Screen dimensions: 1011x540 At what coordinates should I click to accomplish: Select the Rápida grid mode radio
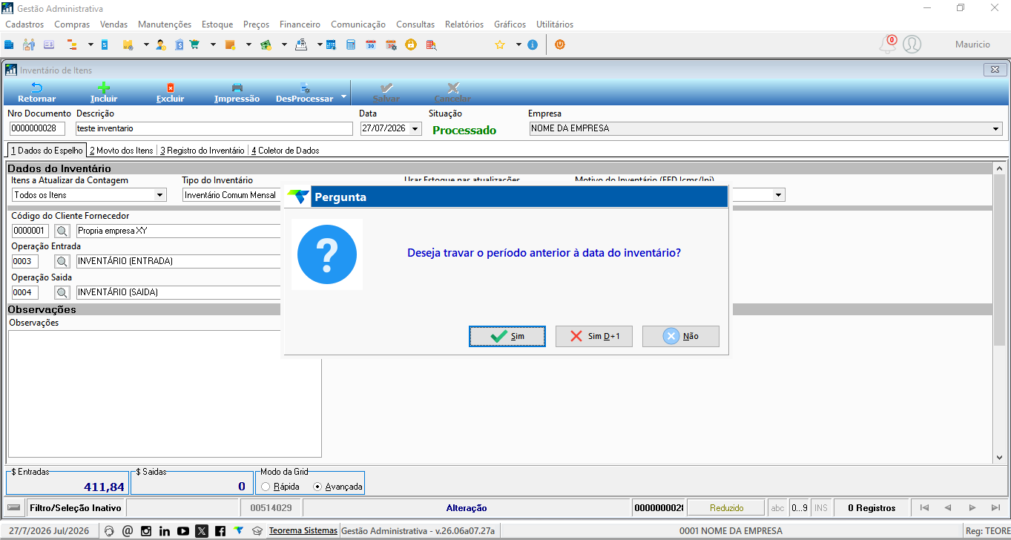pos(266,487)
